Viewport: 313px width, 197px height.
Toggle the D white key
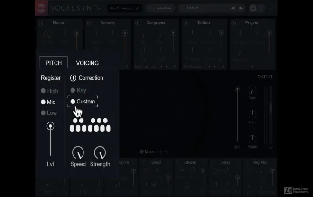(x=78, y=129)
